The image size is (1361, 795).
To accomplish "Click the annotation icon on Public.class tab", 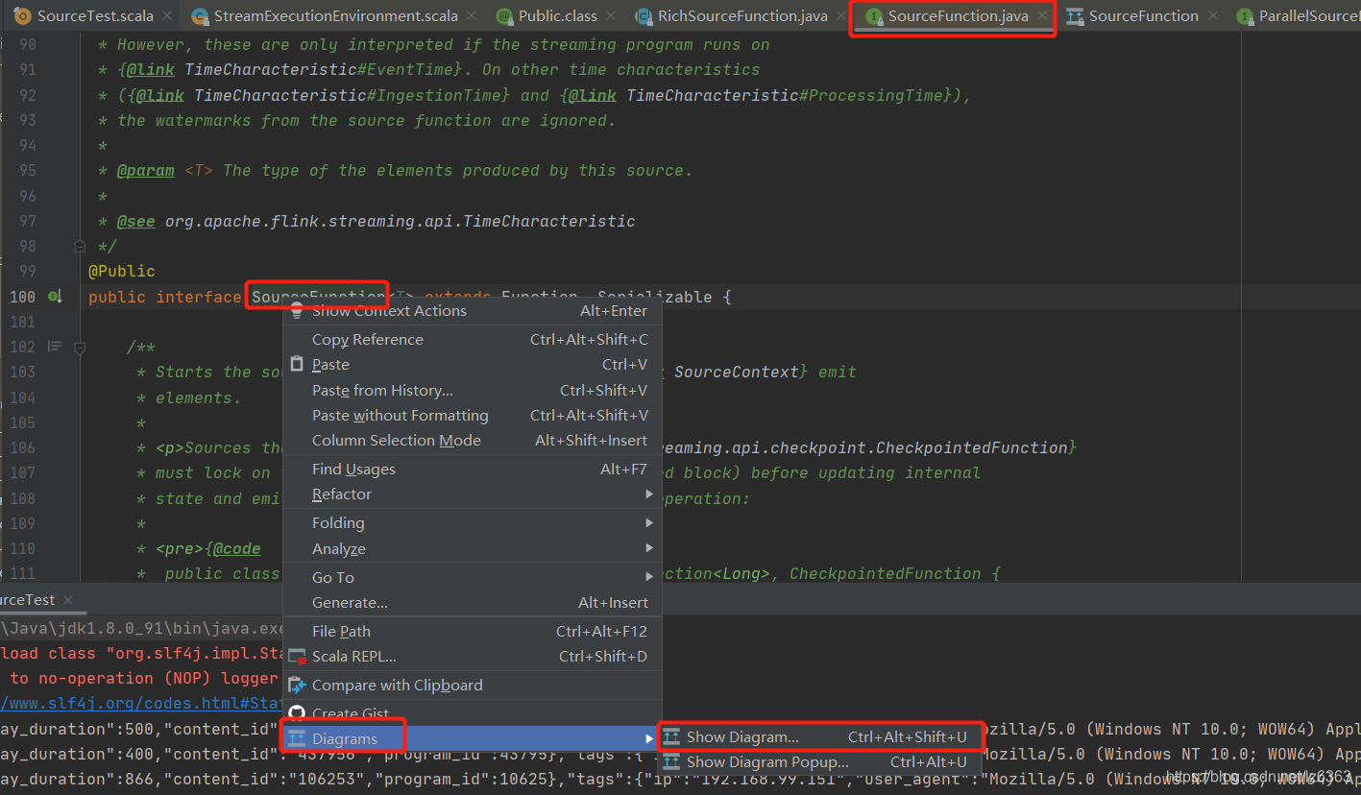I will point(504,16).
